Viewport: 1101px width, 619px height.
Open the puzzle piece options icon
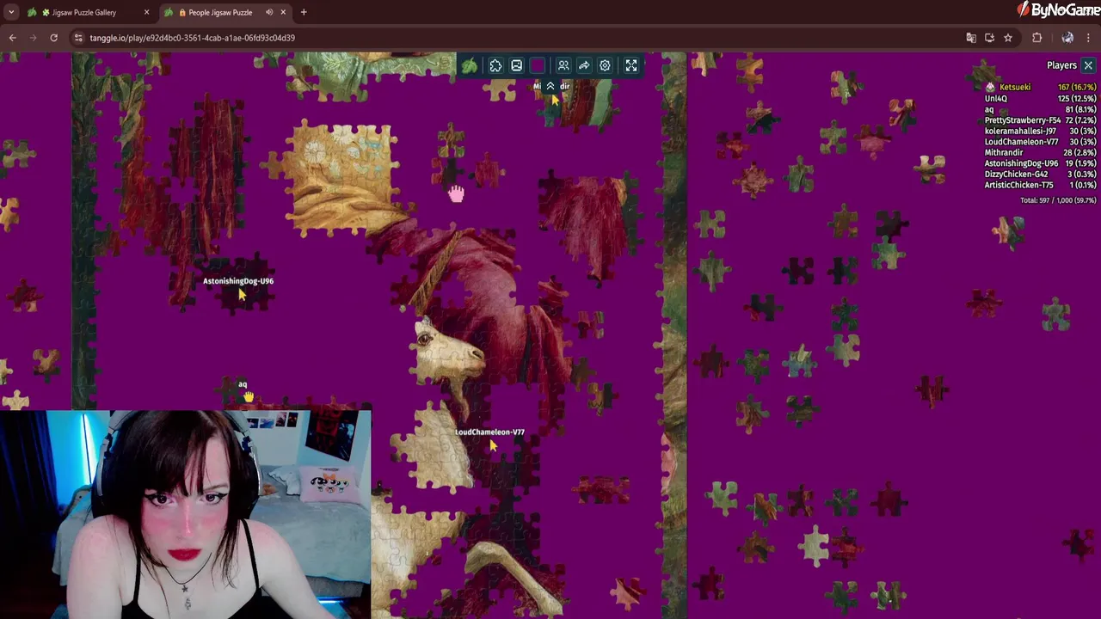[x=495, y=65]
